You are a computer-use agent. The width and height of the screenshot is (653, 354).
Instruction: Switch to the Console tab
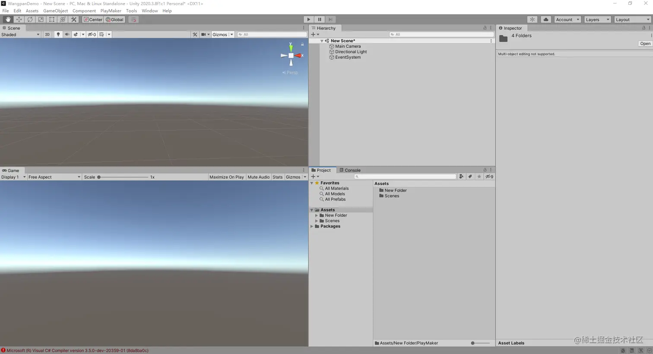pyautogui.click(x=350, y=170)
